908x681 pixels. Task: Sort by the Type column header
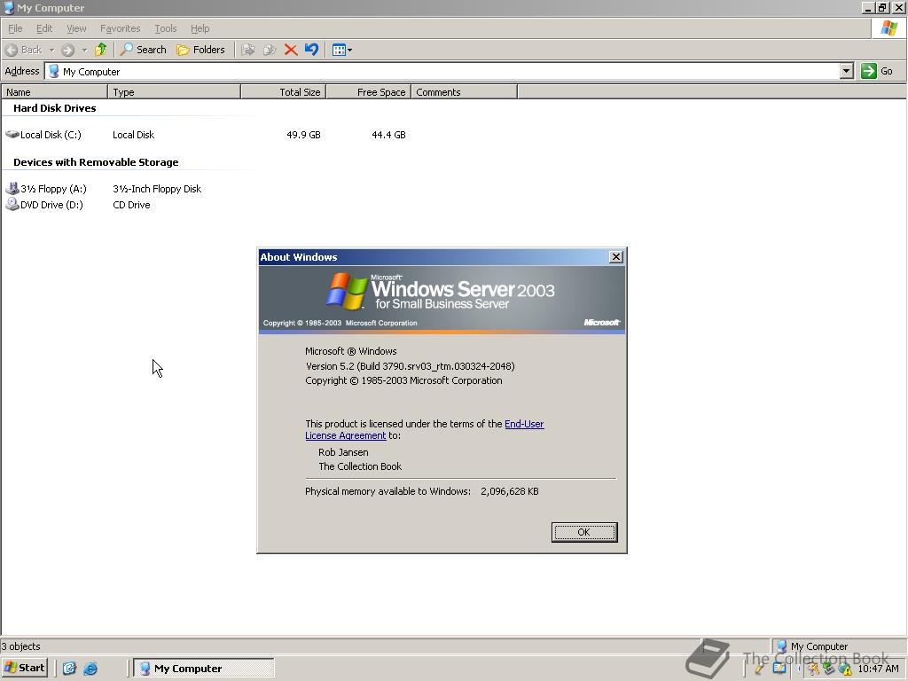point(175,92)
